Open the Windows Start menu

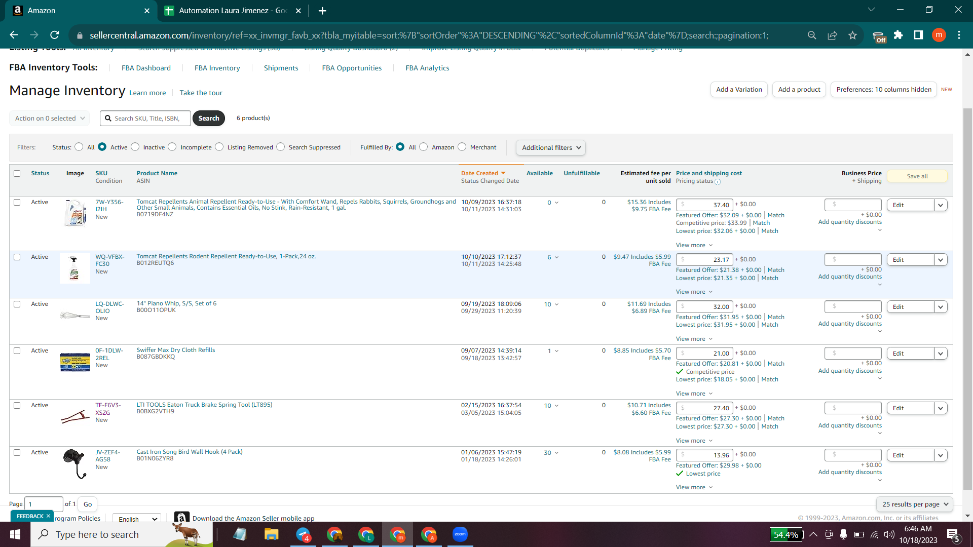15,534
